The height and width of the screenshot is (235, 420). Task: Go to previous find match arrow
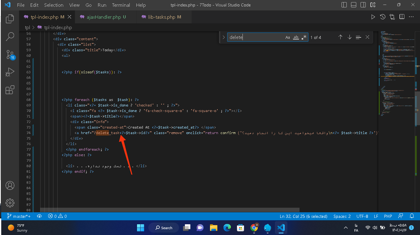click(x=340, y=37)
